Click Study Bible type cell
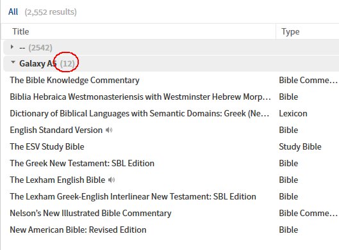Screen dimensions: 339x250 [x=300, y=146]
